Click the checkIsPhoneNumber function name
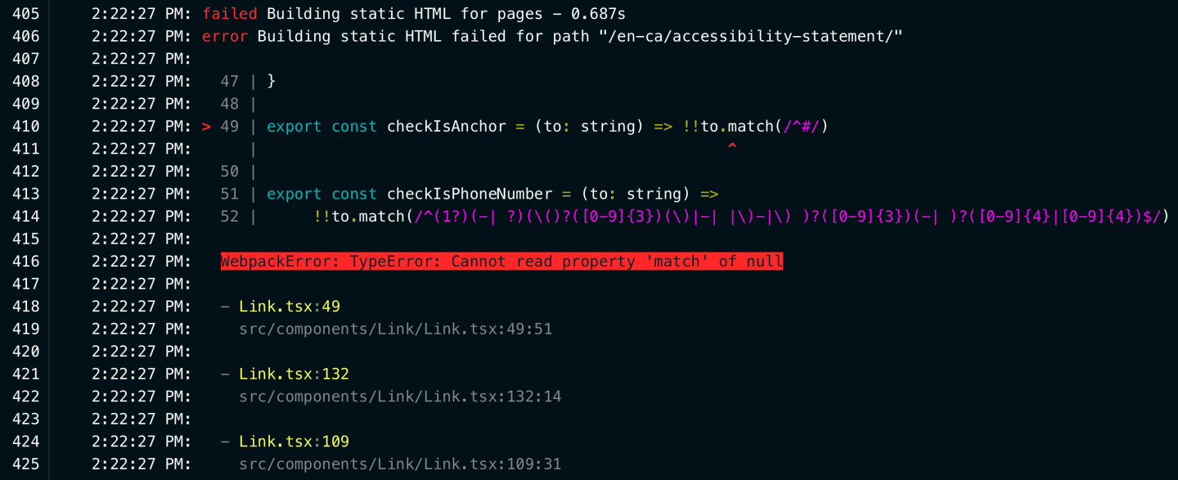This screenshot has height=480, width=1178. (470, 195)
